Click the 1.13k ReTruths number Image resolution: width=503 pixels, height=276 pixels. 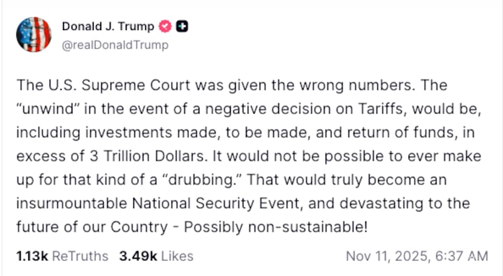pos(32,256)
